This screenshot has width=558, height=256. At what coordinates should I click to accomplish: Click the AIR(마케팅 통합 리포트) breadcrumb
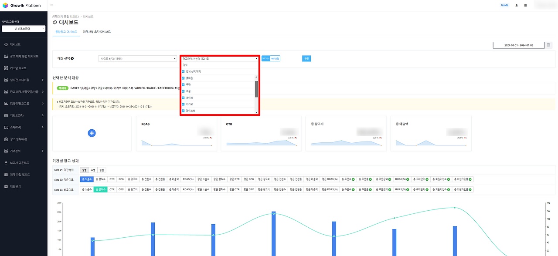coord(65,17)
